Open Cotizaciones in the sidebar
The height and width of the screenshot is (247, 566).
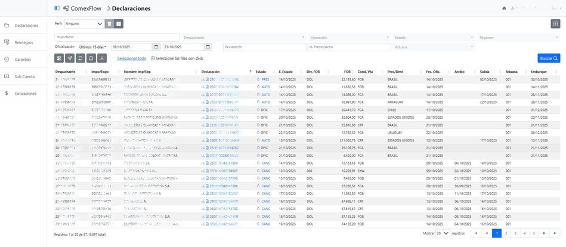pos(26,94)
